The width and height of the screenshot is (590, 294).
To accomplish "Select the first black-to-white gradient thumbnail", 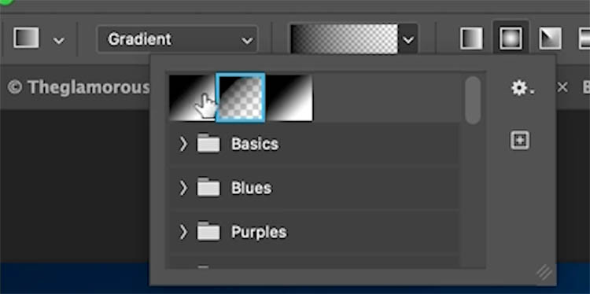I will [x=192, y=97].
